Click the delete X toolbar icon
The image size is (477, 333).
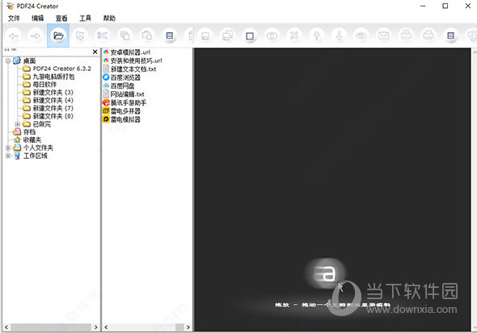(294, 35)
